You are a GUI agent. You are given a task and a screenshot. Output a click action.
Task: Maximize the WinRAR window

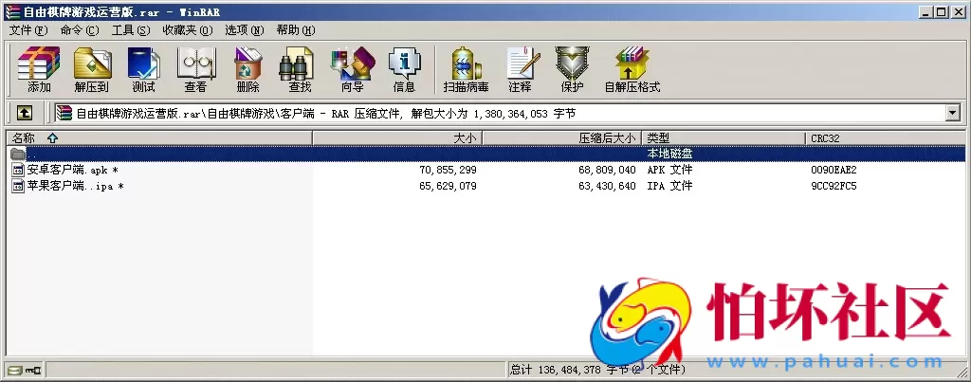pos(941,11)
